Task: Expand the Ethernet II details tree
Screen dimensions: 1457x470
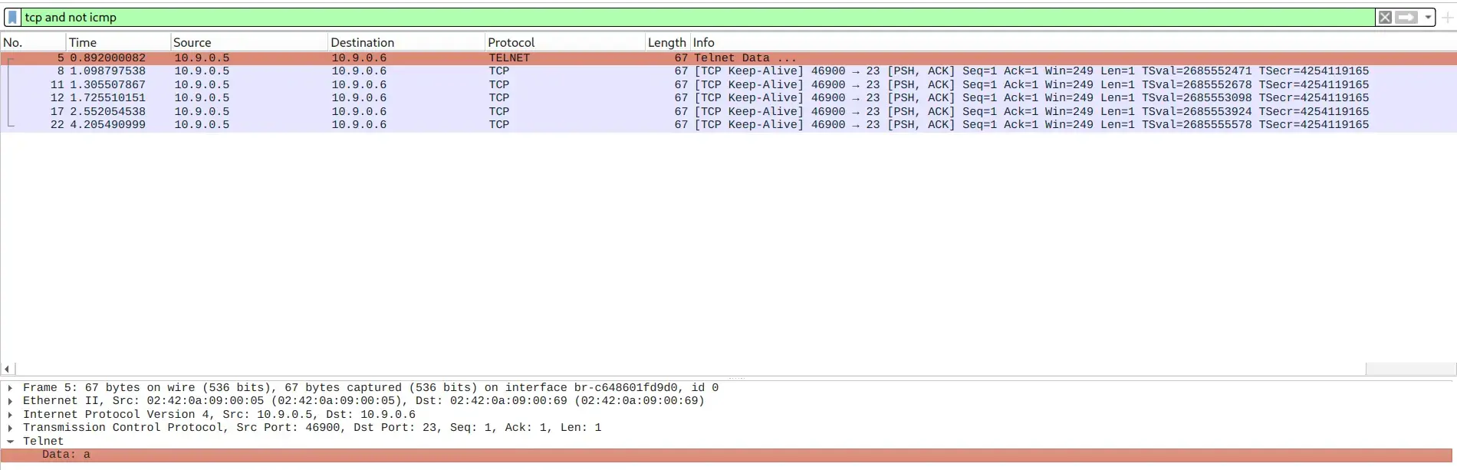Action: click(x=10, y=401)
